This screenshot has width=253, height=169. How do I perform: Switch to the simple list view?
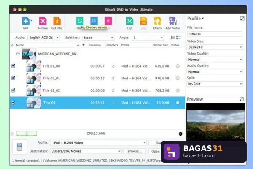pos(172,38)
